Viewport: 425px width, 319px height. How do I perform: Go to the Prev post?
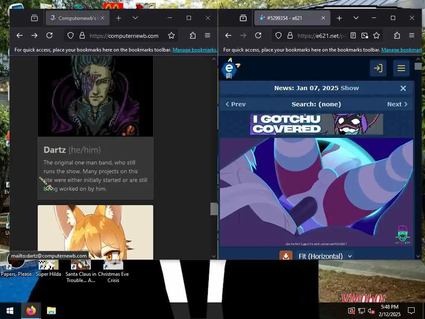236,104
